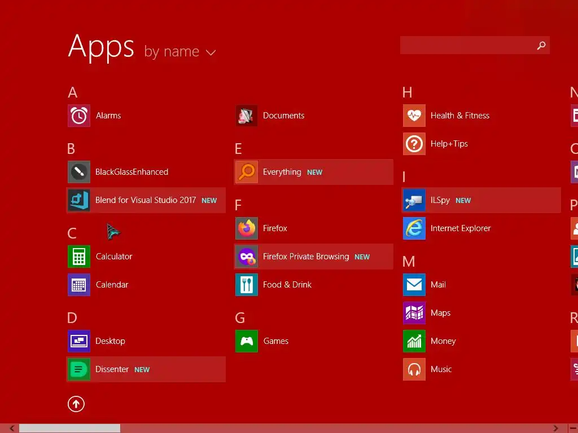Click the scrollbar left arrow
Screen dimensions: 578x433
tap(12, 428)
